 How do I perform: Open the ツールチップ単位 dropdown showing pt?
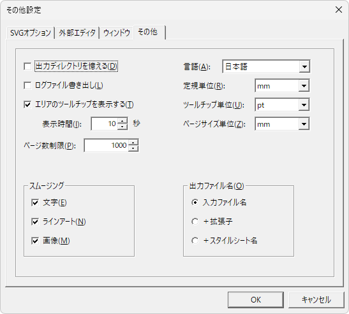click(x=304, y=105)
